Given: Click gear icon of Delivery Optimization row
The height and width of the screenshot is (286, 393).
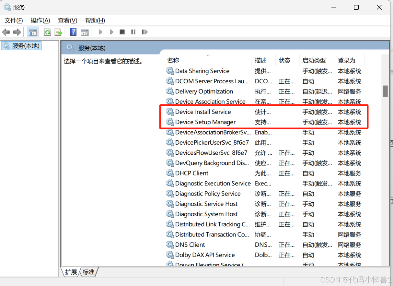Looking at the screenshot, I should coord(170,91).
